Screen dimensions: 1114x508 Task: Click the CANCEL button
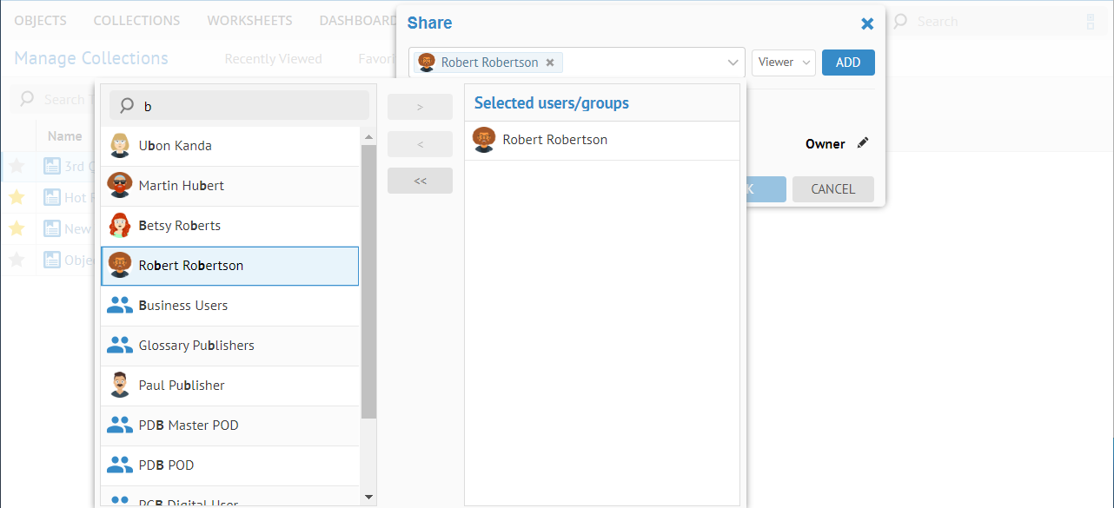click(x=832, y=189)
